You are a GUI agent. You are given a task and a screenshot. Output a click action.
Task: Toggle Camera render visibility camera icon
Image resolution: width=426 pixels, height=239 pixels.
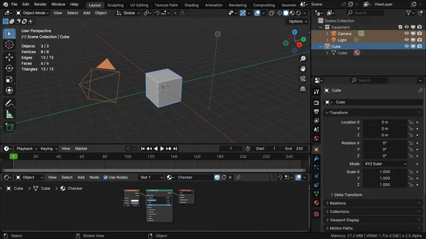point(419,33)
